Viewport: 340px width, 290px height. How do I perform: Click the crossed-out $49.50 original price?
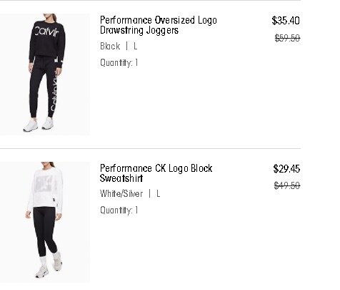287,185
